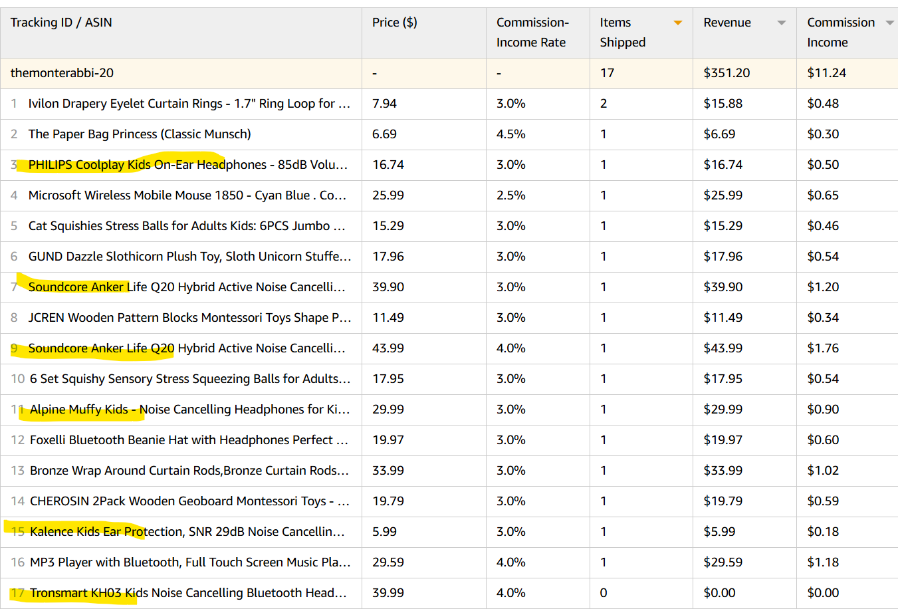Open 6 Set Squishy Sensory Stress Balls product
Image resolution: width=898 pixels, height=611 pixels.
point(190,379)
